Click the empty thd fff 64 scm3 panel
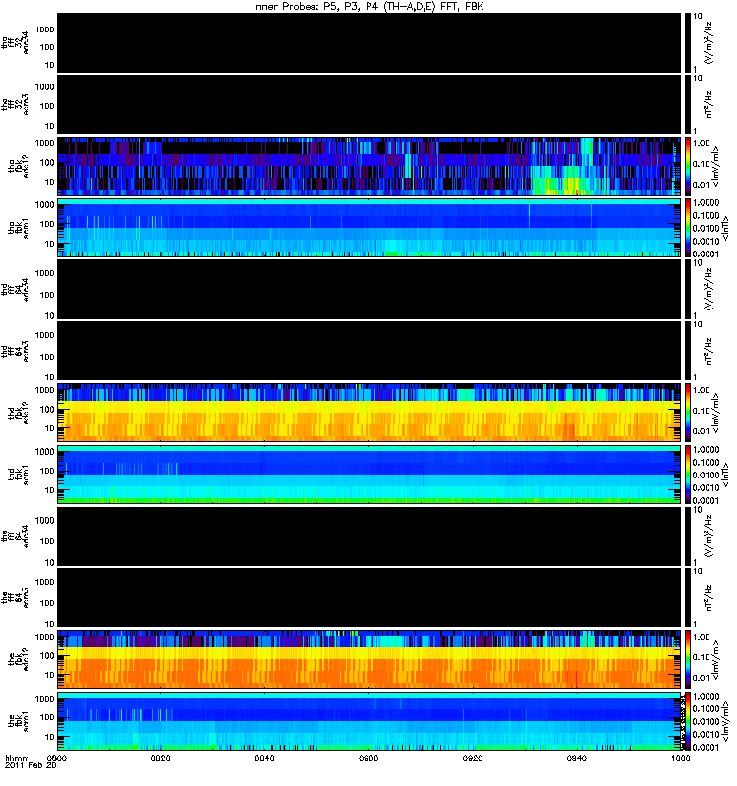 369,351
